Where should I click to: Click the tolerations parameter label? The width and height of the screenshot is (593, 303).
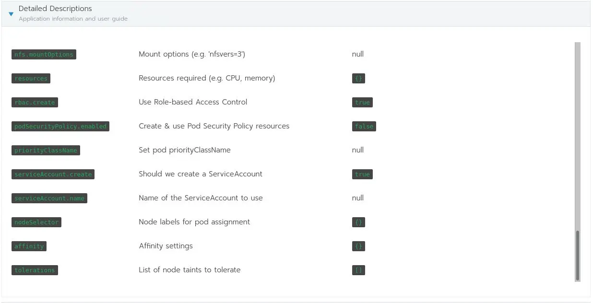35,270
